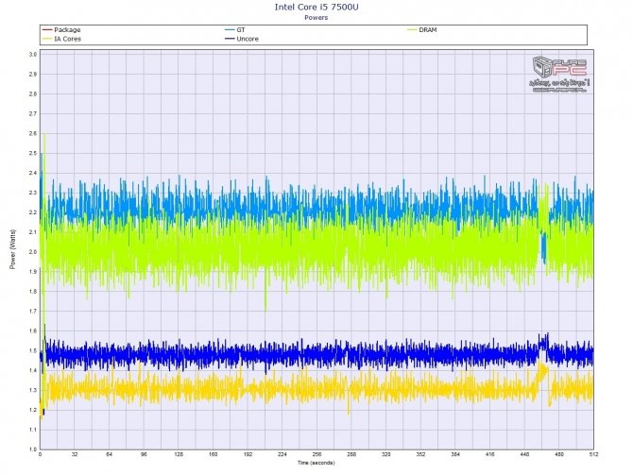Viewport: 633px width, 474px height.
Task: Click the DRAM green line swatch
Action: 412,30
